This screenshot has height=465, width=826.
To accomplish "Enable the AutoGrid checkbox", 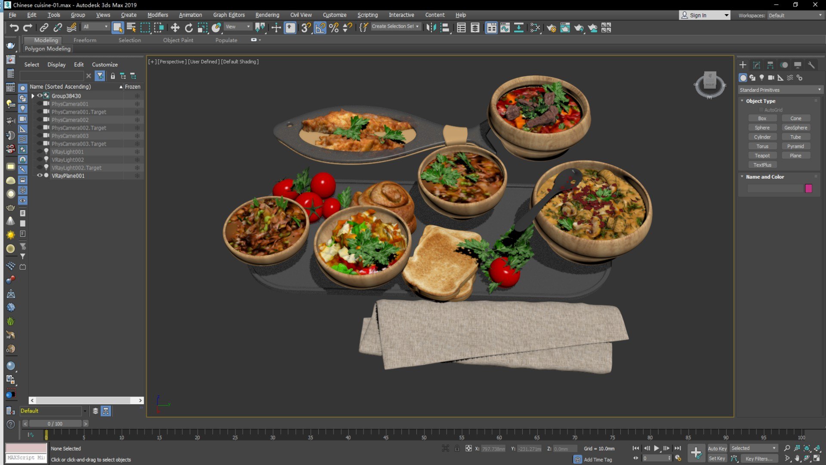I will coord(761,110).
